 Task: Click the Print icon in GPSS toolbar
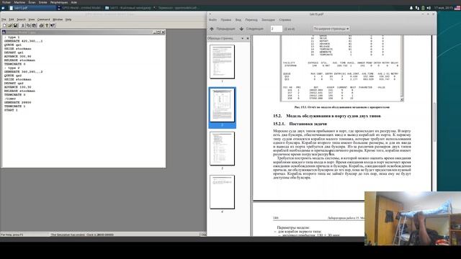tap(41, 26)
